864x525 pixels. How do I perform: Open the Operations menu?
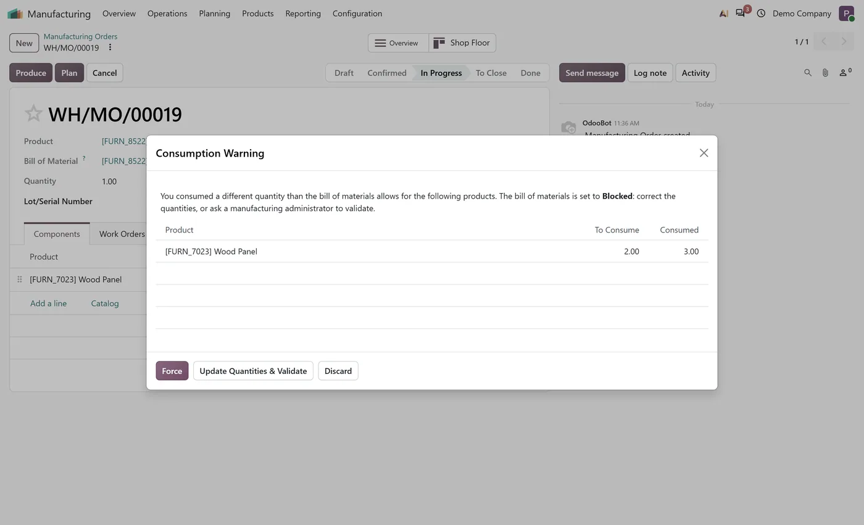click(x=167, y=14)
